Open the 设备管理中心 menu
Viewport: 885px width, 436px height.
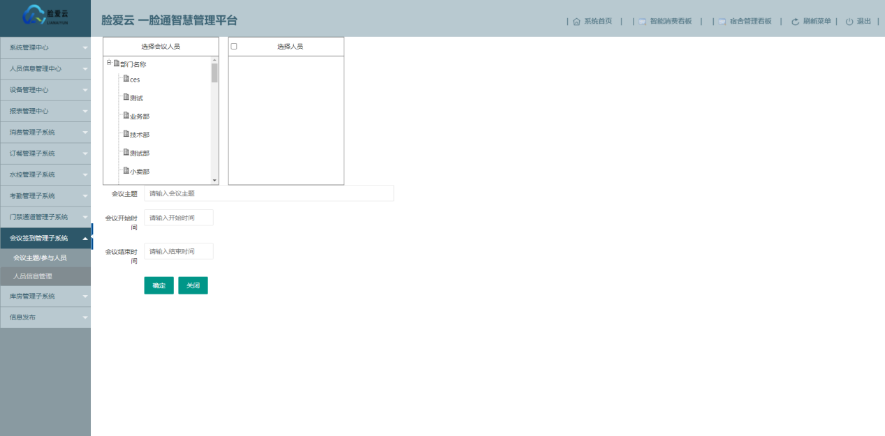[45, 90]
